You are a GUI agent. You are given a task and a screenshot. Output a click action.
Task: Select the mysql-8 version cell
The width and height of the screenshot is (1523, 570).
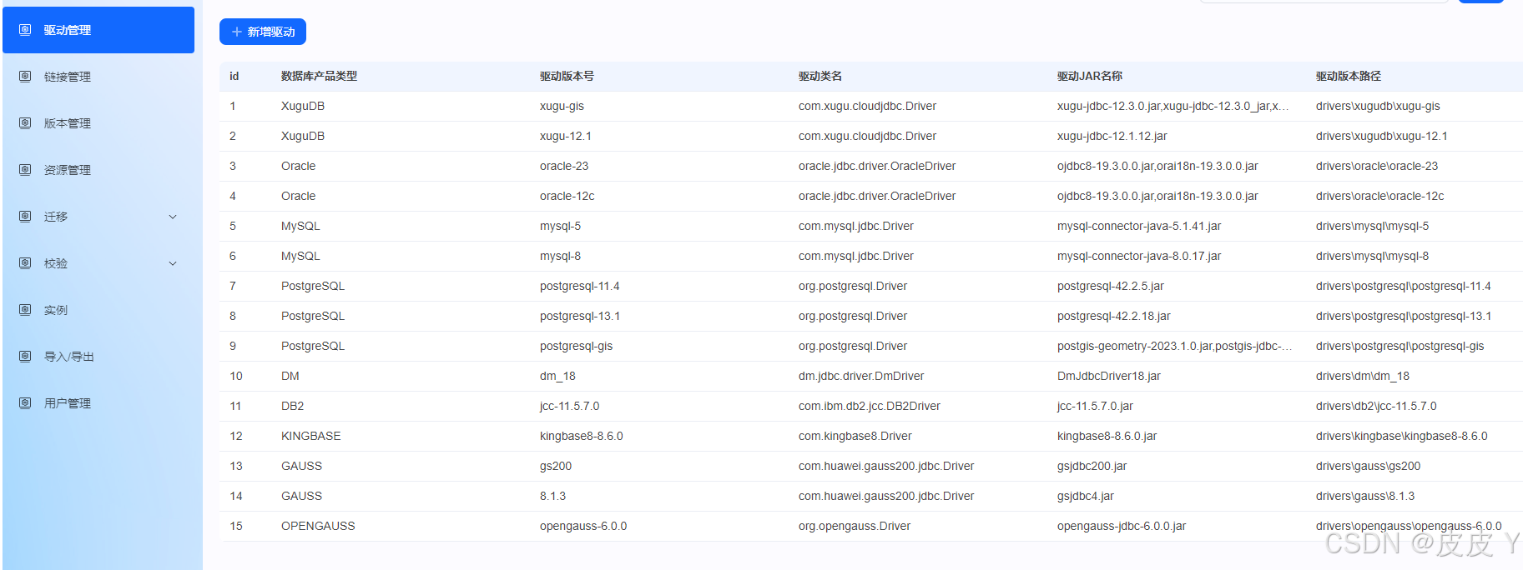pyautogui.click(x=560, y=256)
